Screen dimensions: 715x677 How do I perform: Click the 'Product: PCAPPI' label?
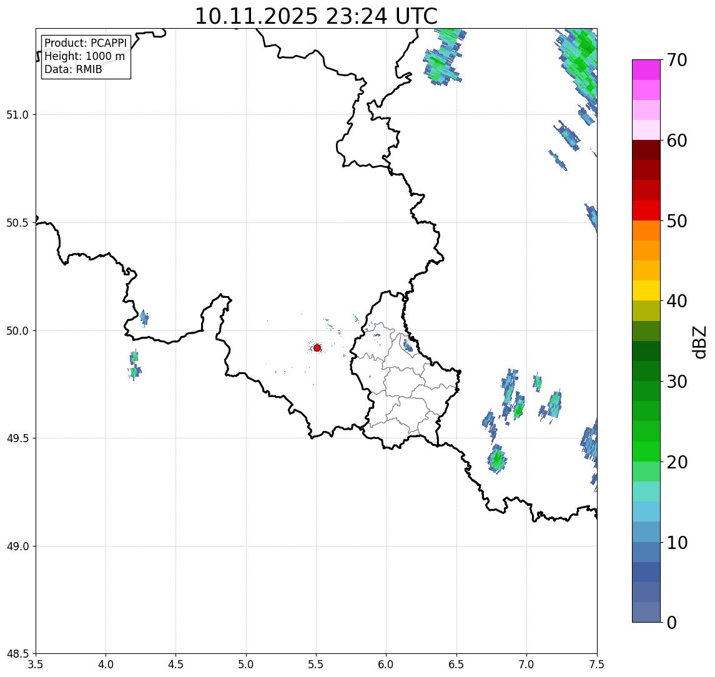tap(86, 43)
